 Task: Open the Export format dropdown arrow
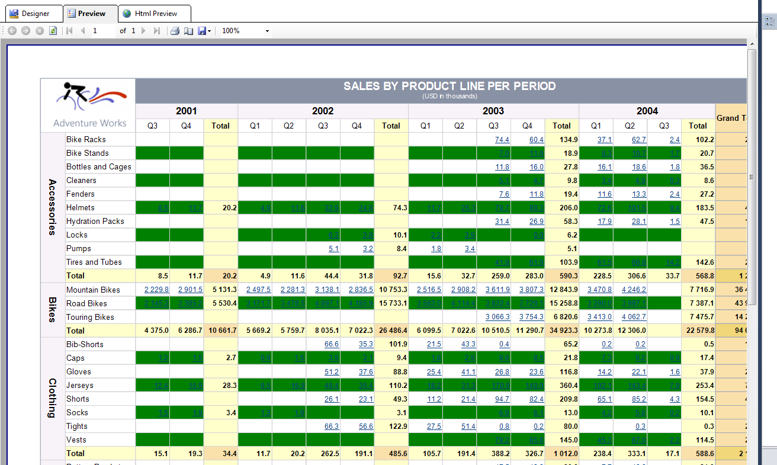(210, 31)
